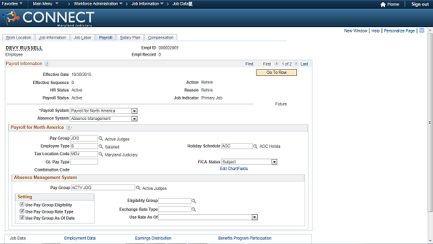Click the Job Data breadcrumb
433x244 pixels.
click(180, 4)
